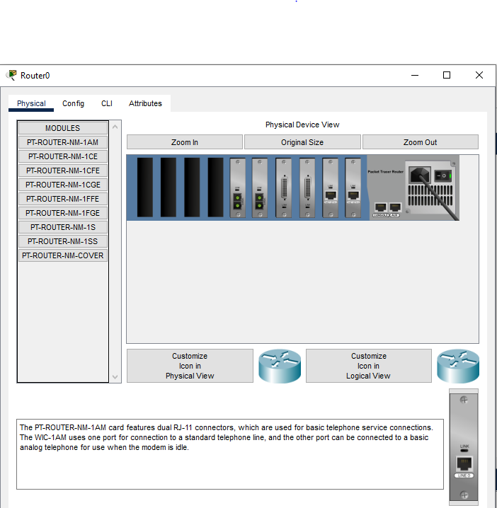Screen dimensions: 497x508
Task: Select PT-ROUTER-NM-1CFE from the modules list
Action: click(x=63, y=171)
